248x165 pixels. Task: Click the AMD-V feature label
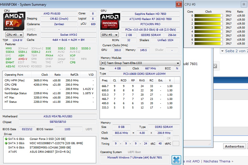point(23,59)
